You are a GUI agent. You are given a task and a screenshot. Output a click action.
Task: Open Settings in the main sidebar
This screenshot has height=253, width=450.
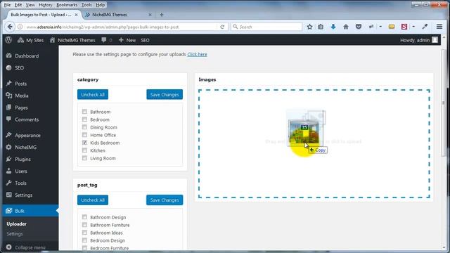coord(23,195)
